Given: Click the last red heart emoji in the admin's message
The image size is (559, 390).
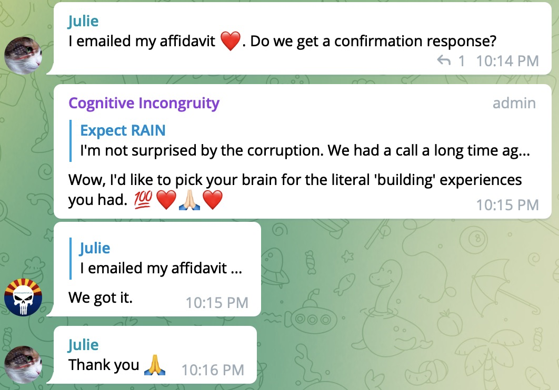Looking at the screenshot, I should click(213, 200).
